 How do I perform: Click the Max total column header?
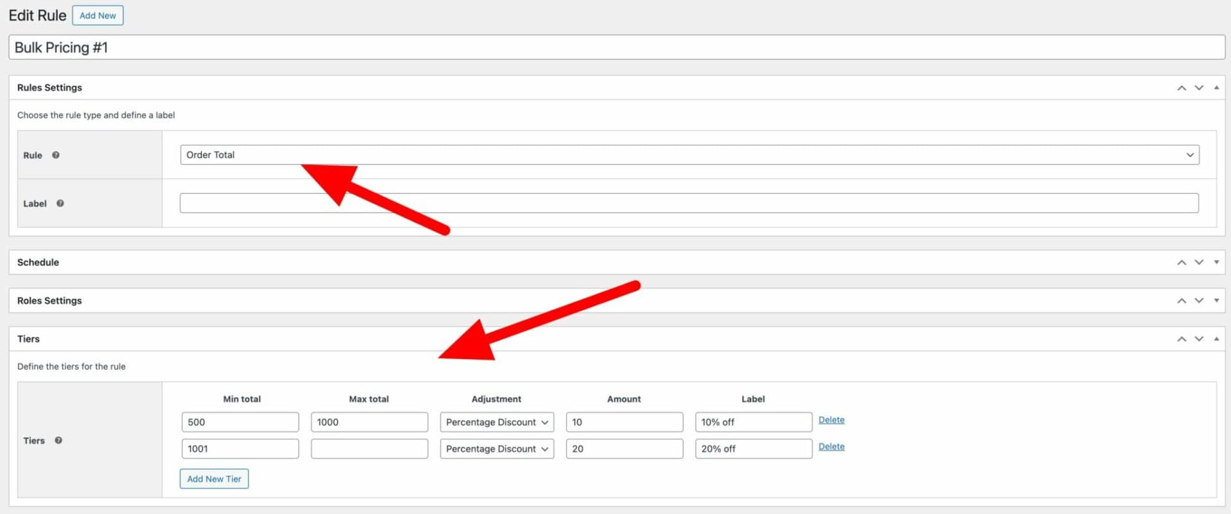pos(369,399)
